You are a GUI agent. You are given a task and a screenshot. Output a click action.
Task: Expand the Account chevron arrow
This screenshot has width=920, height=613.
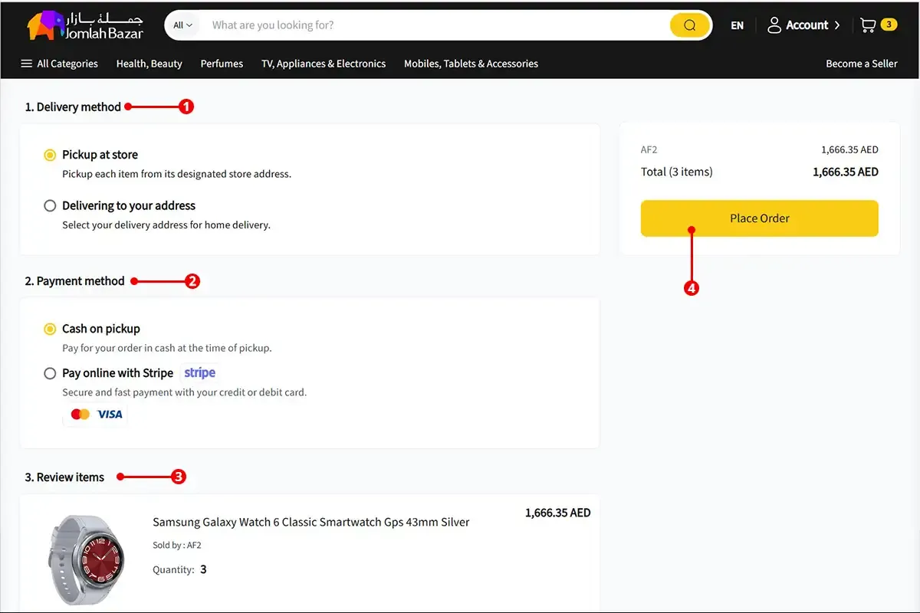[x=837, y=25]
